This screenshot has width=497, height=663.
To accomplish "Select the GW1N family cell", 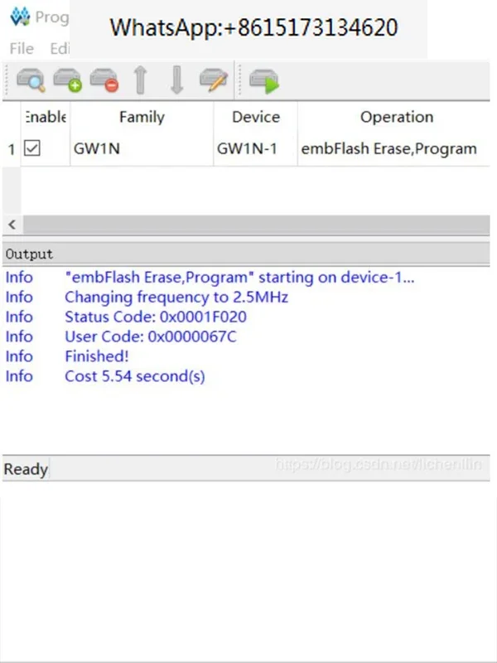I will coord(142,149).
